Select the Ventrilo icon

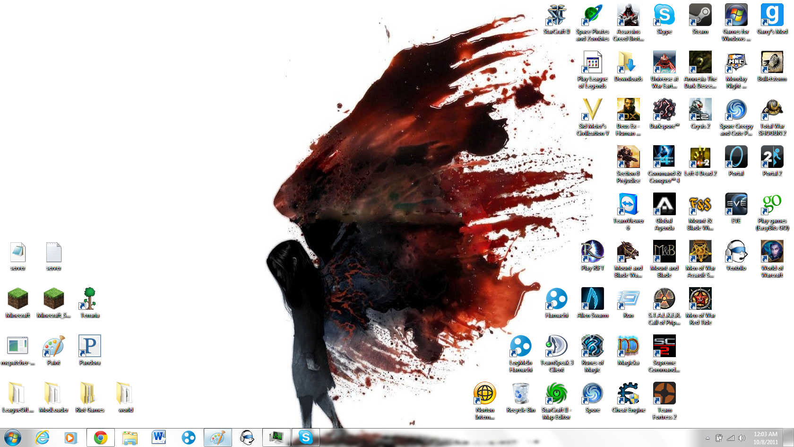coord(736,256)
